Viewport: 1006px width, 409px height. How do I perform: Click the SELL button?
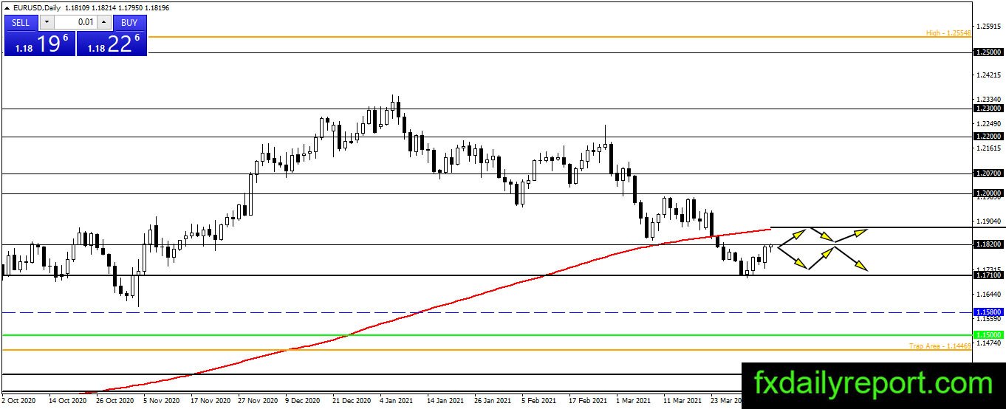click(21, 22)
